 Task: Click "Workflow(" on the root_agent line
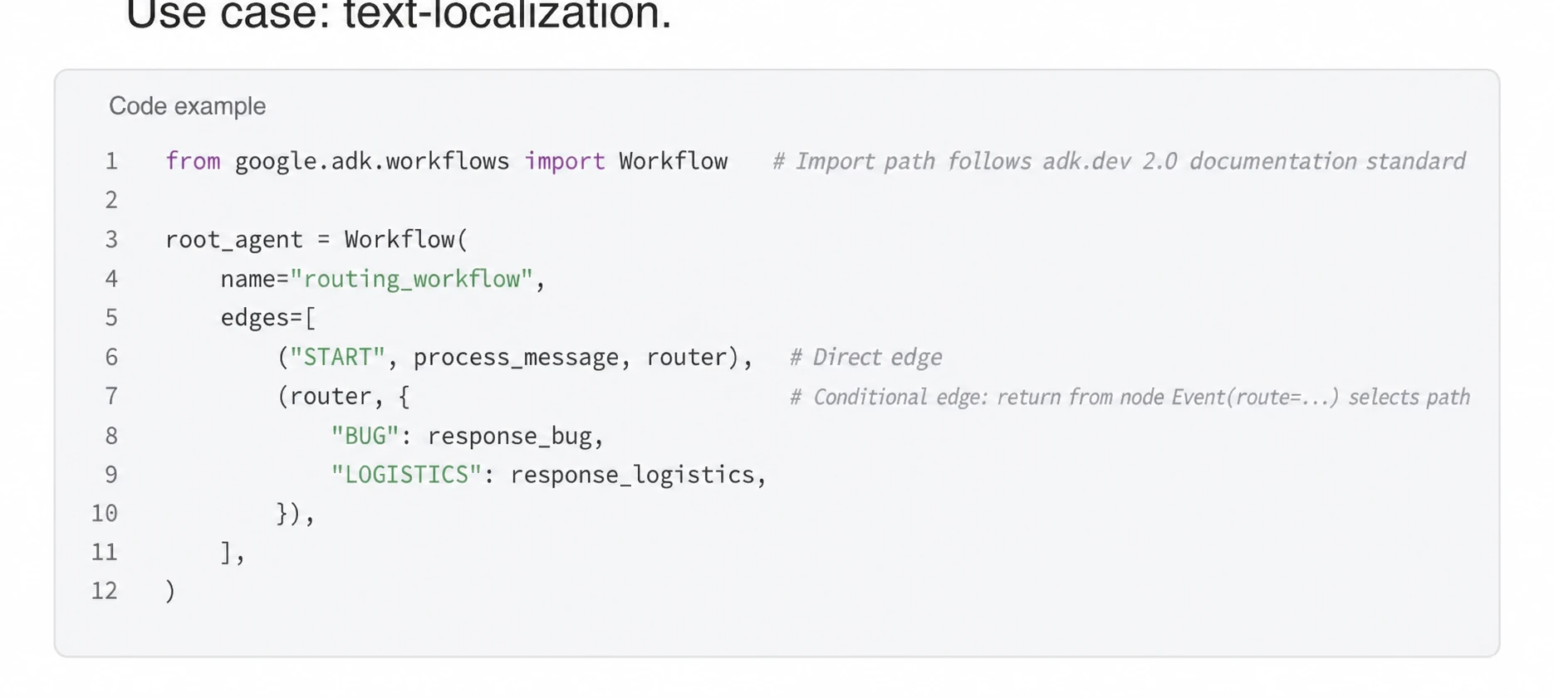click(x=406, y=240)
